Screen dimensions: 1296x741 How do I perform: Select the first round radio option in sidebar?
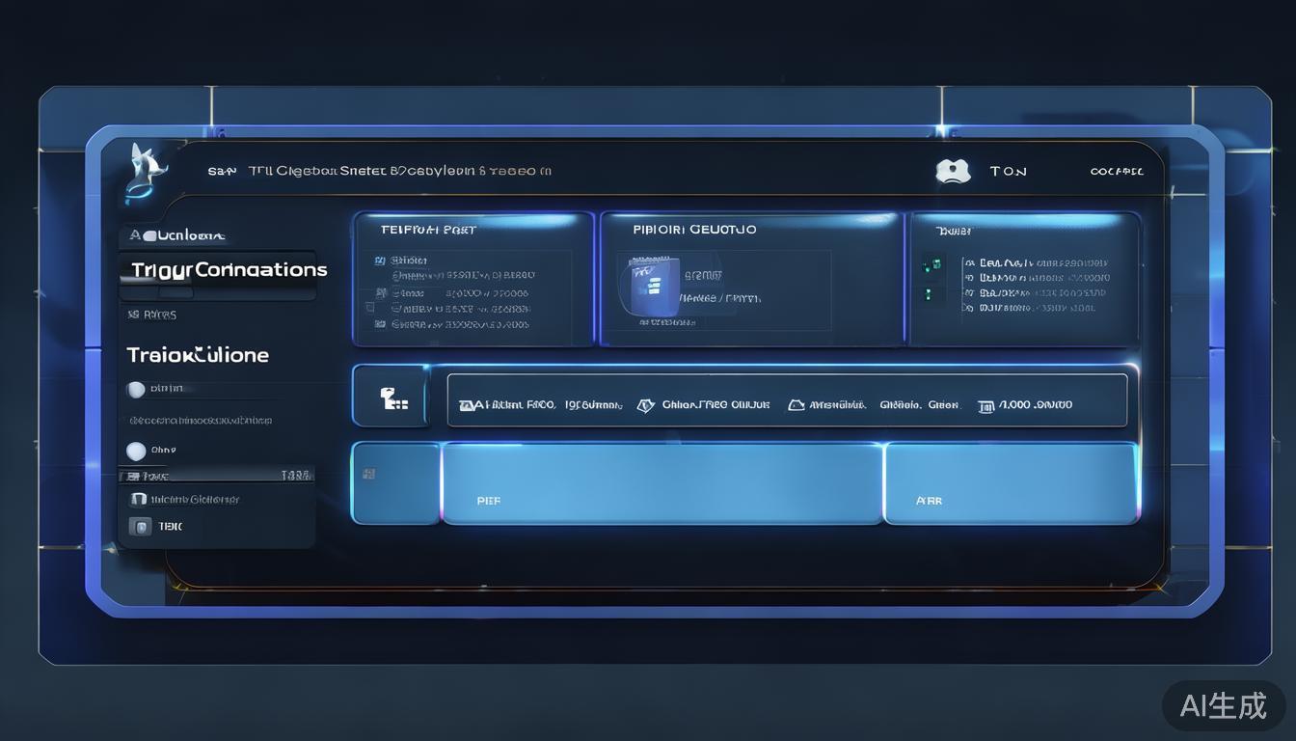136,390
